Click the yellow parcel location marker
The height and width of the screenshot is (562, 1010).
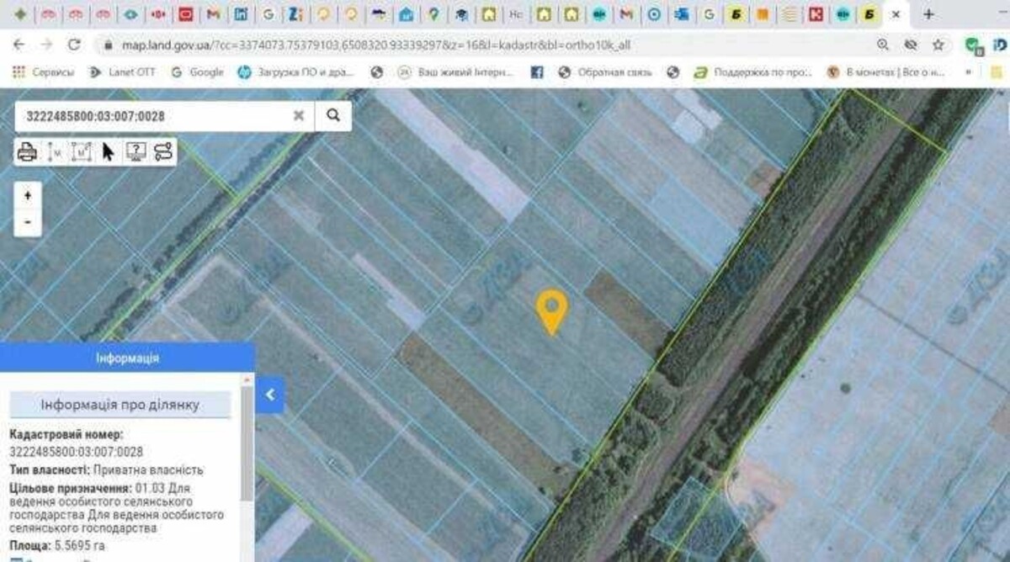(551, 310)
